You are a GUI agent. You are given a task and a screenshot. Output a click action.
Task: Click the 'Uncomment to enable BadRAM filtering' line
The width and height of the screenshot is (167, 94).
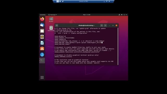pyautogui.click(x=80, y=47)
